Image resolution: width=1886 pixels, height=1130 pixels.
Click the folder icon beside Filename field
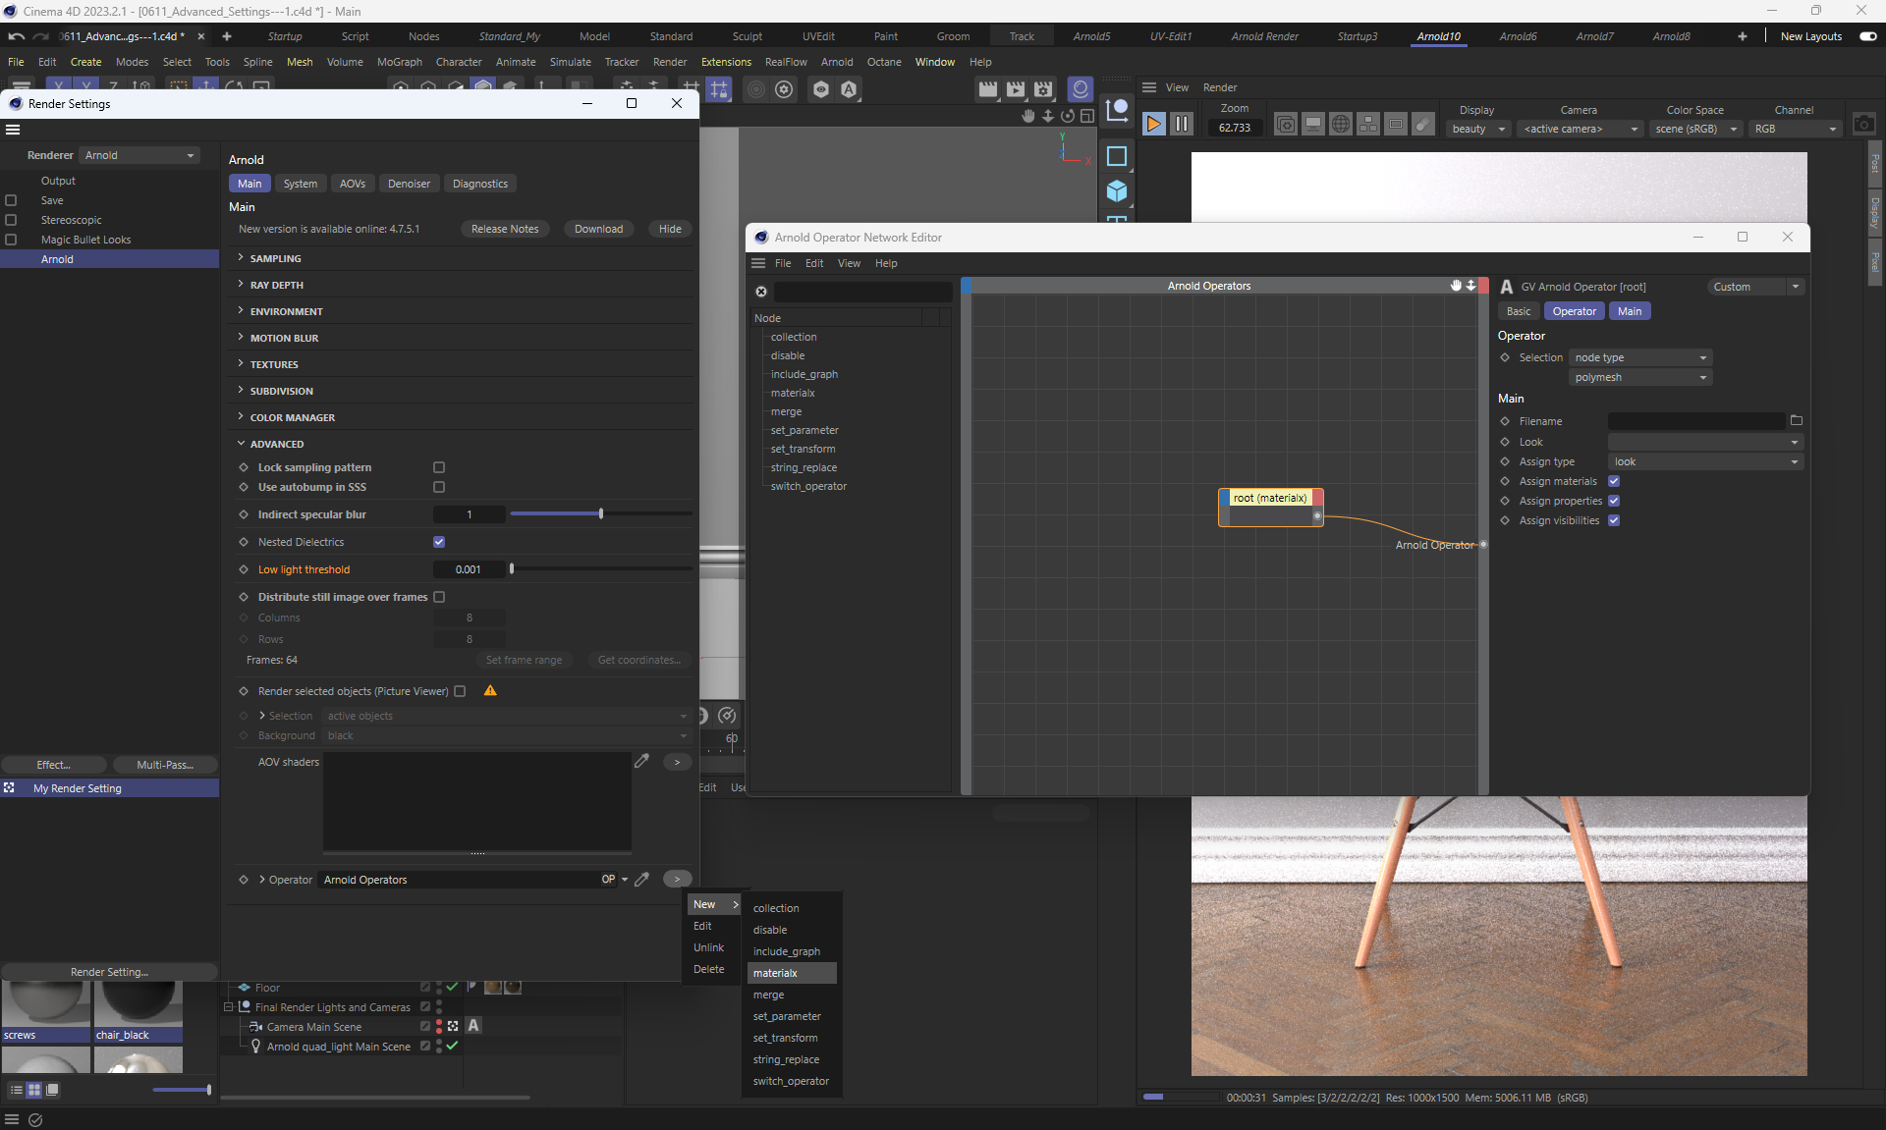coord(1797,421)
